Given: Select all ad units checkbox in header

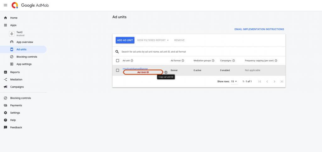Looking at the screenshot, I should (x=118, y=61).
